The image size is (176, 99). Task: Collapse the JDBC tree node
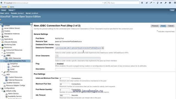coord(2,56)
